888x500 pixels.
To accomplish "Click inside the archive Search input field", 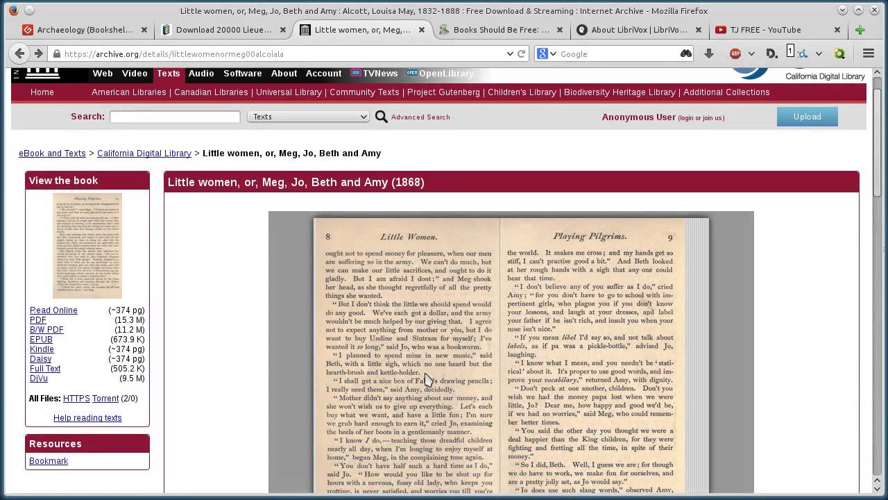I will [x=175, y=117].
